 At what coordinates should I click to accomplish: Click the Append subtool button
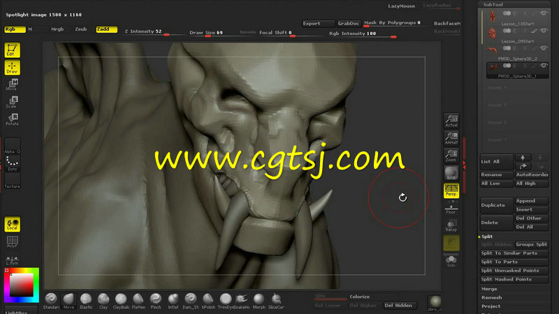coord(532,201)
